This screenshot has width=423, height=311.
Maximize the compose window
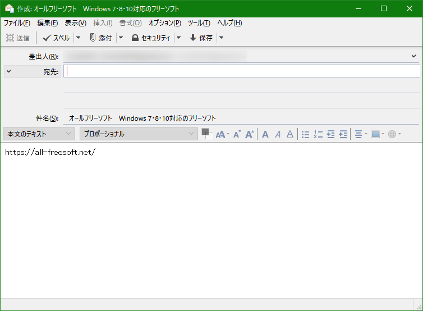[384, 8]
